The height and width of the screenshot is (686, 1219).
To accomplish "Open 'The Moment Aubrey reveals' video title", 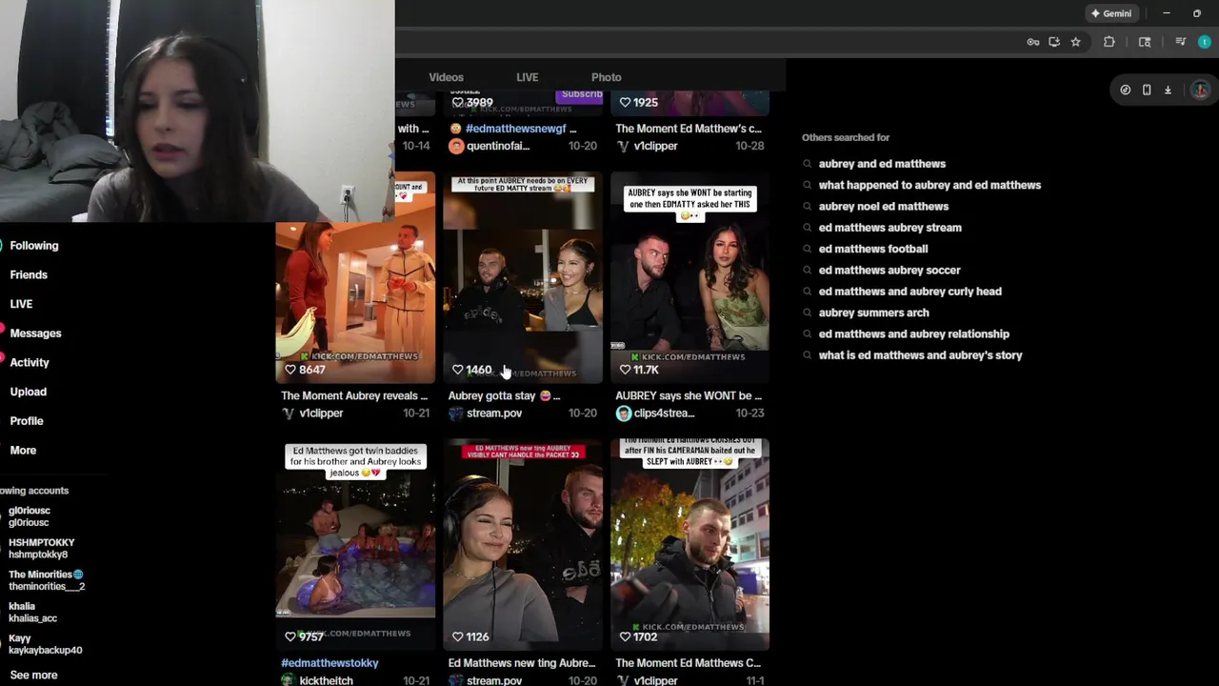I will pos(354,395).
